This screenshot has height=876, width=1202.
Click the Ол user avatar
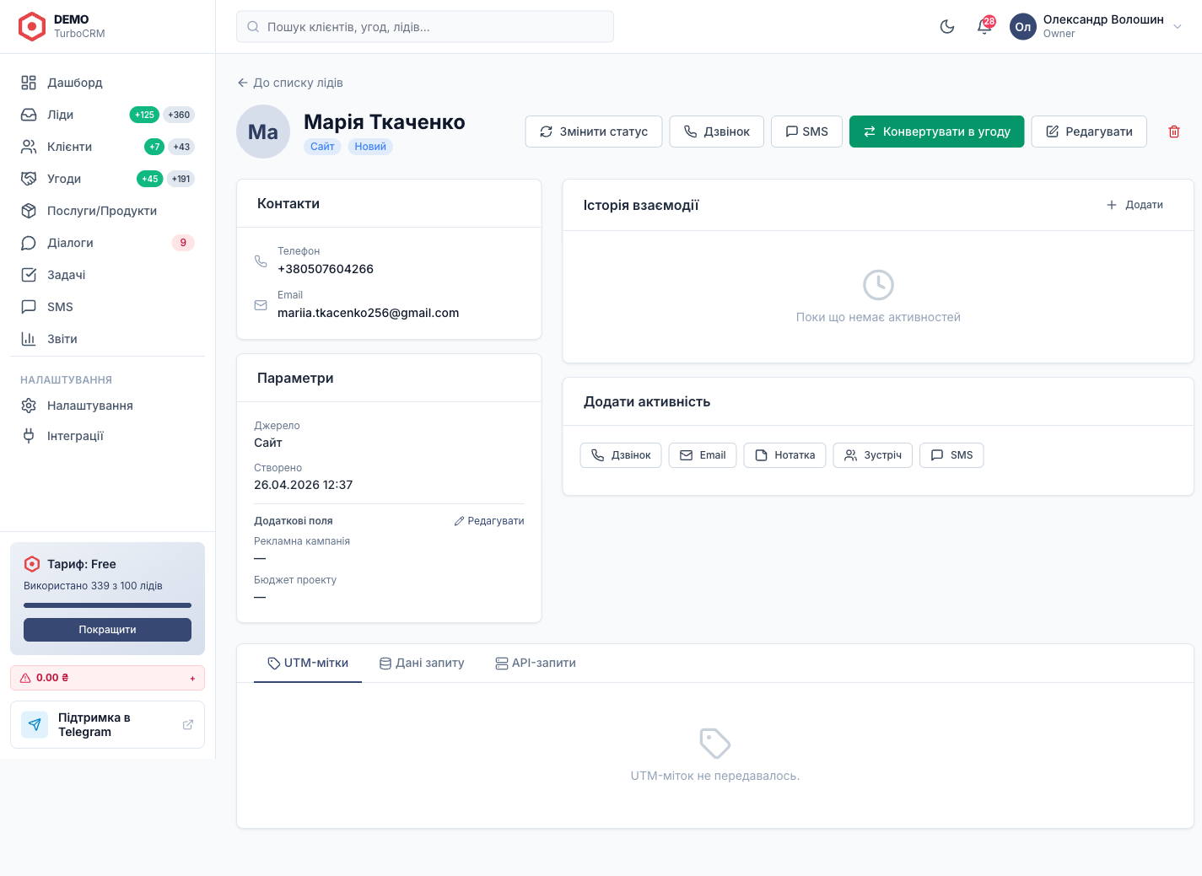[x=1023, y=26]
